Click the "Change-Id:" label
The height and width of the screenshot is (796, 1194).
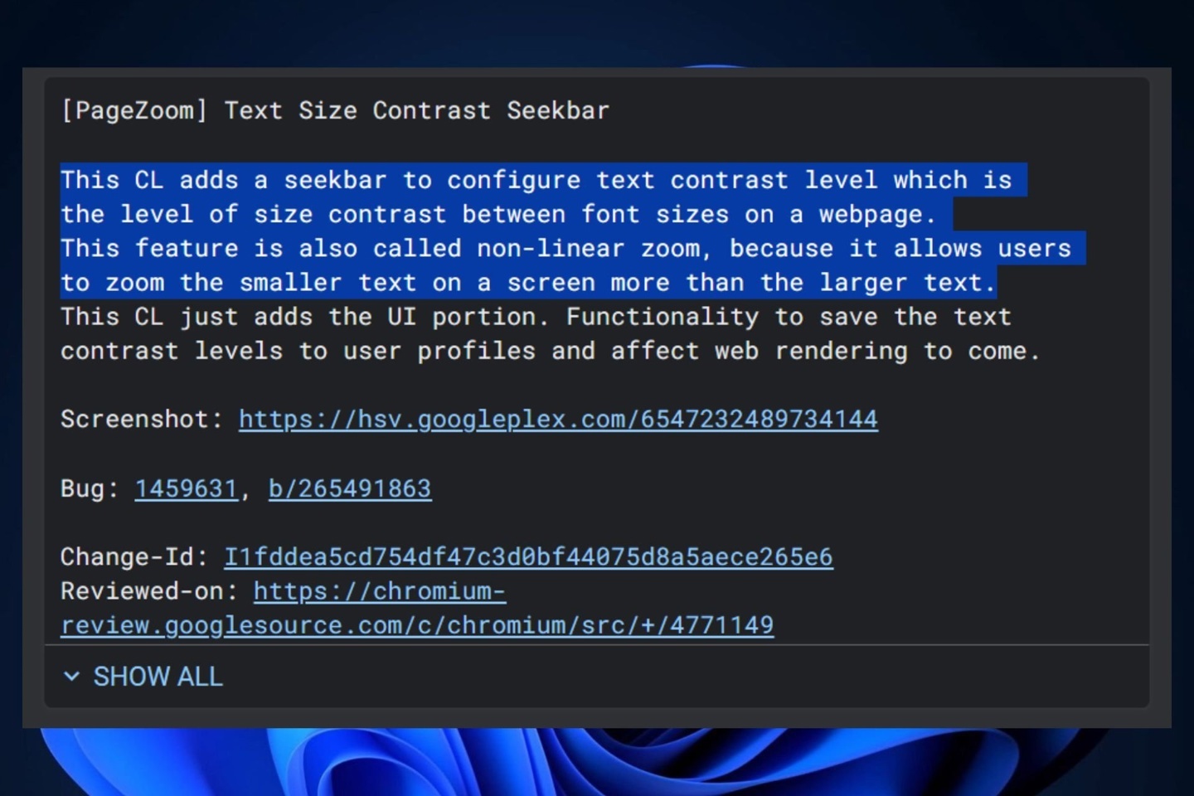coord(133,557)
